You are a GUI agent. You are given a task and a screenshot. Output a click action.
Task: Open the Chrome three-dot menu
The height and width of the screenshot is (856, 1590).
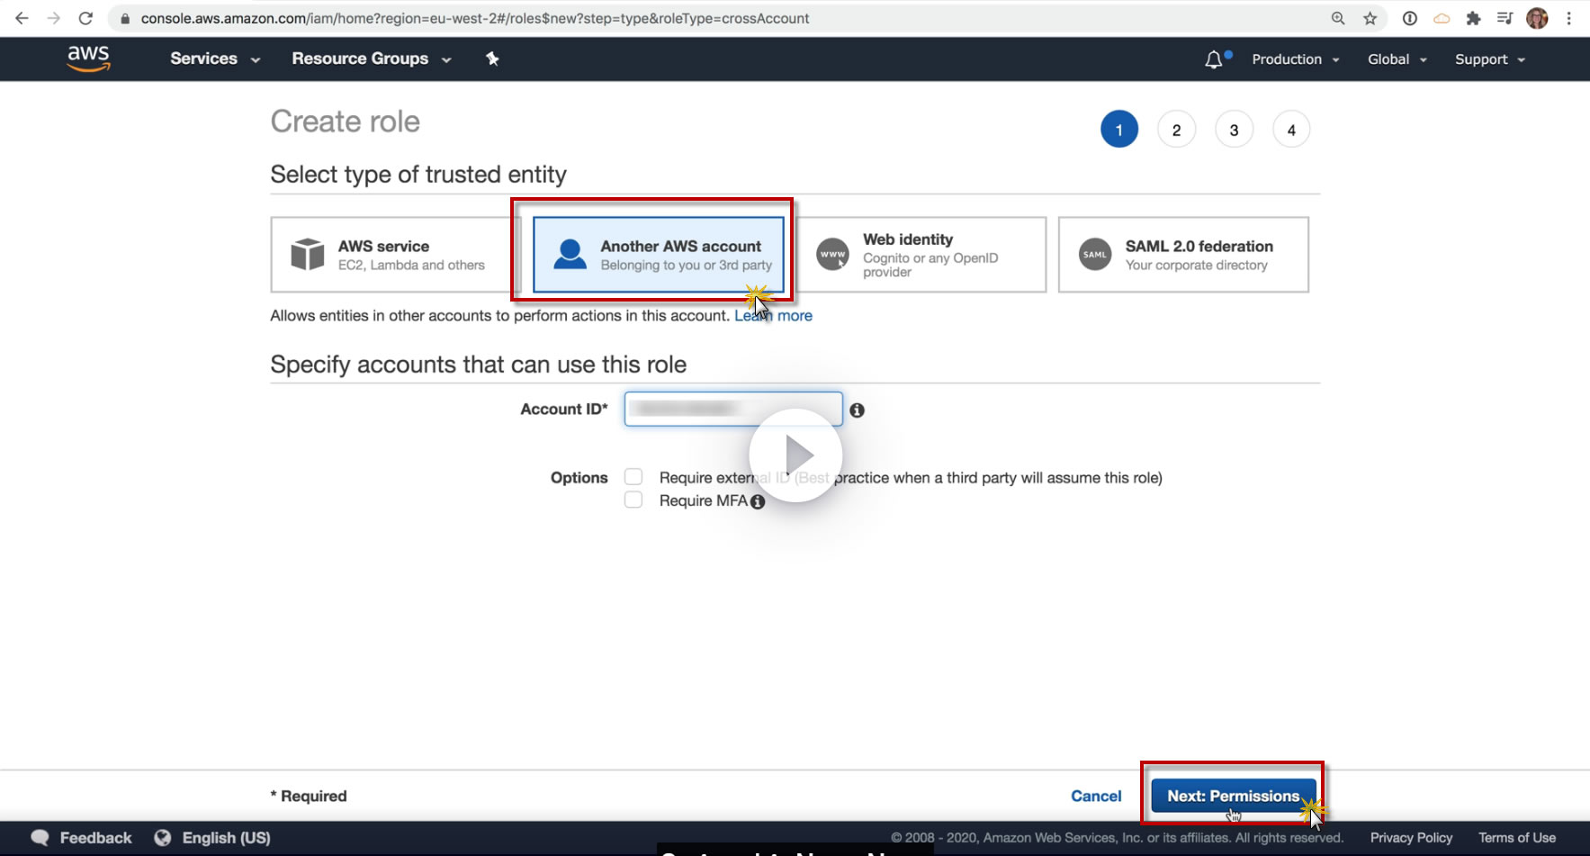point(1568,18)
